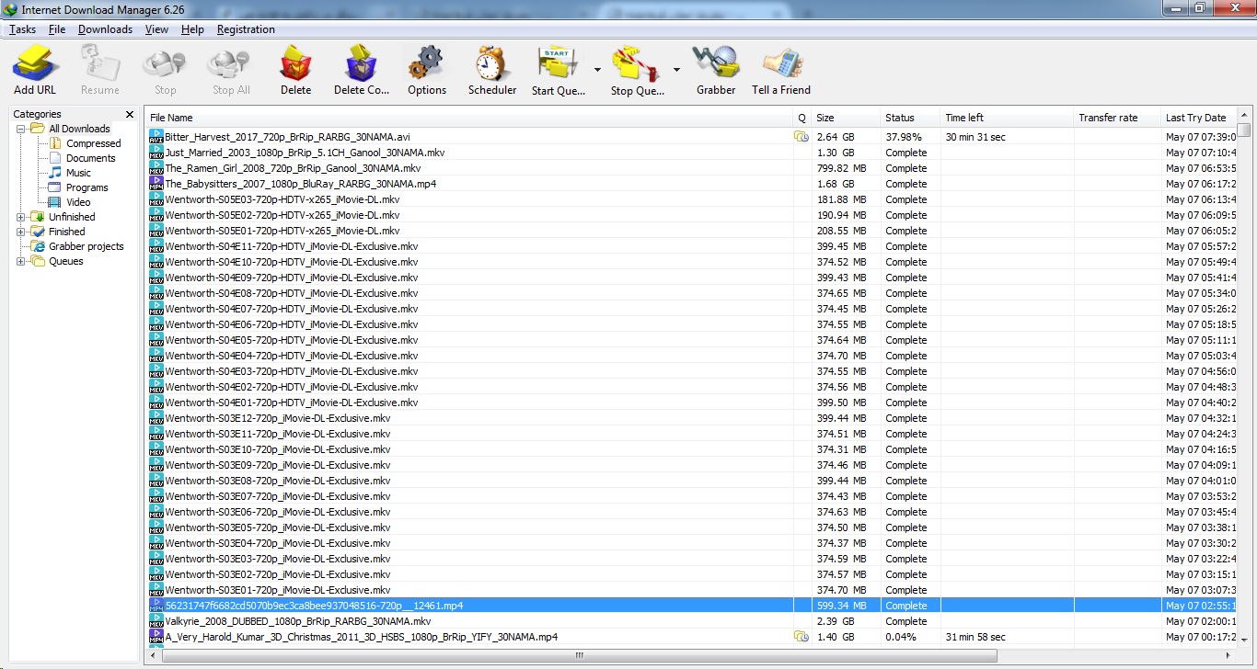This screenshot has height=669, width=1257.
Task: Click the Delete toolbar icon
Action: tap(295, 63)
